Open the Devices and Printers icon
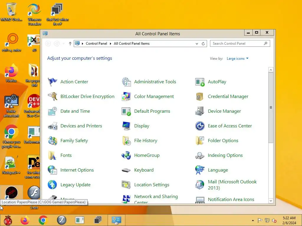302x226 pixels. pyautogui.click(x=52, y=126)
